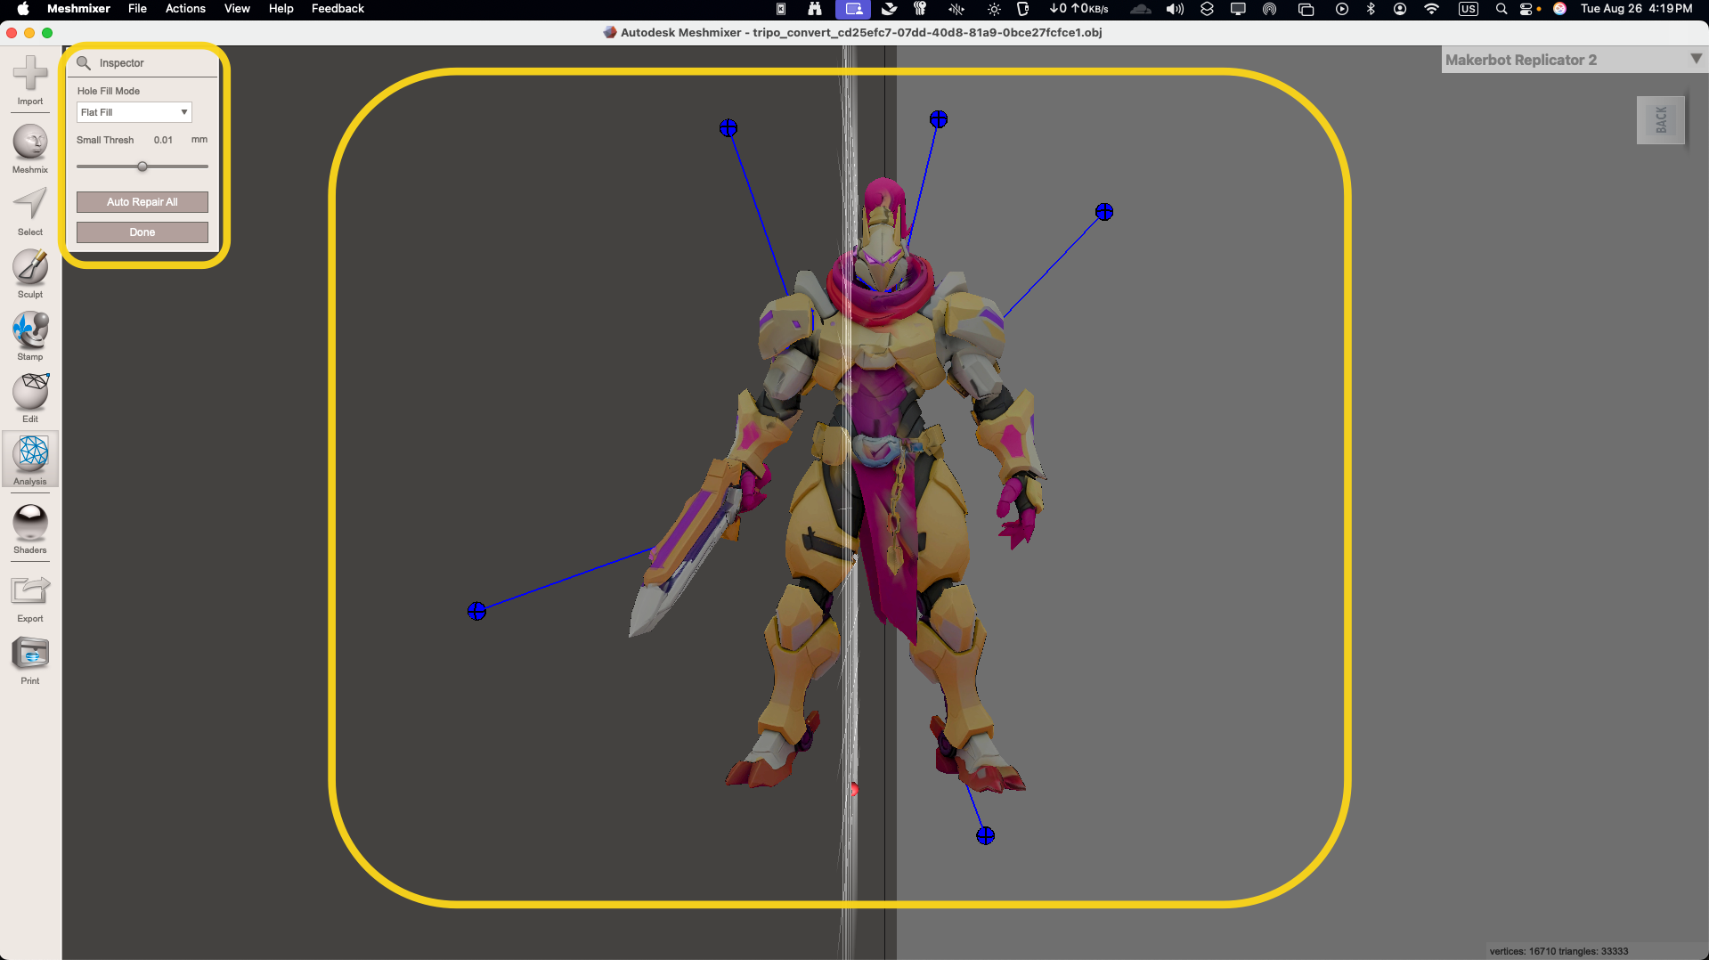Image resolution: width=1709 pixels, height=960 pixels.
Task: Open the volume control in menu bar
Action: (1176, 9)
